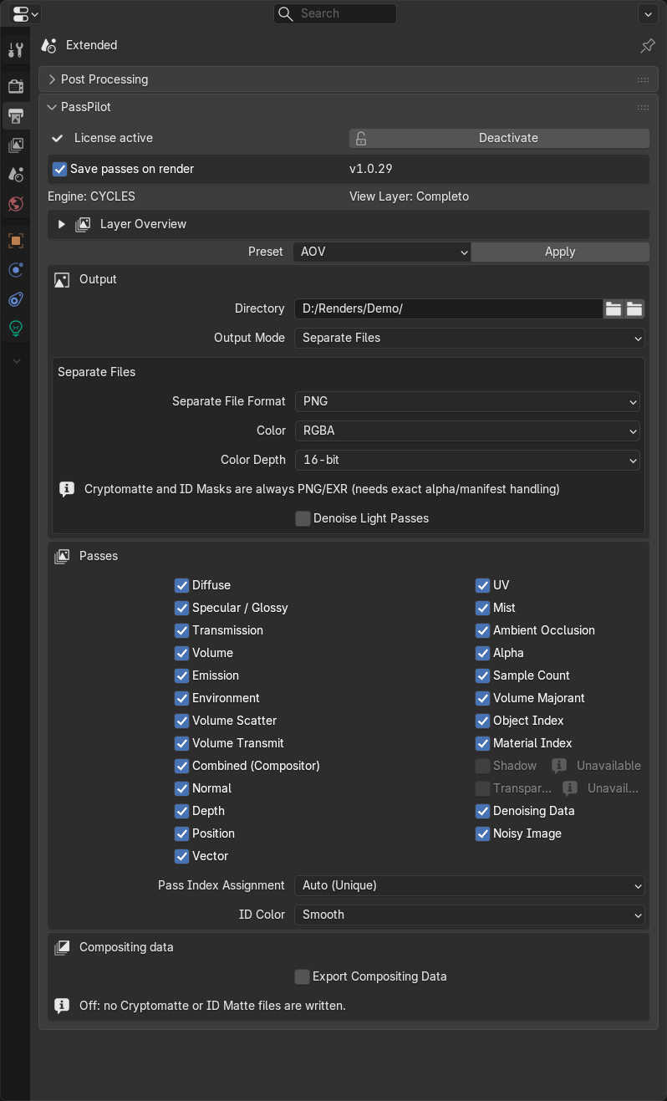Click the Cryptomatte info icon
The image size is (667, 1101).
click(67, 489)
